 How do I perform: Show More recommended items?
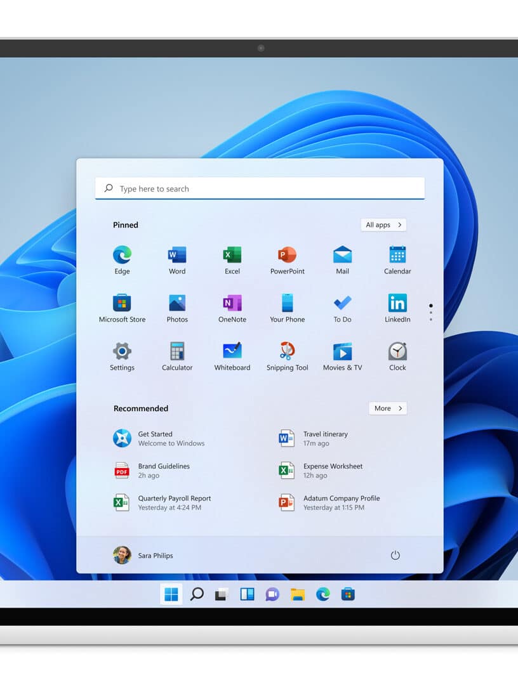pyautogui.click(x=388, y=408)
